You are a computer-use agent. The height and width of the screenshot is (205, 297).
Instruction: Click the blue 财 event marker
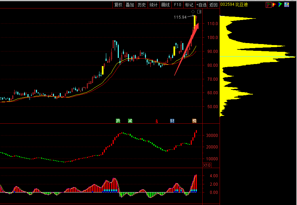click(172, 121)
